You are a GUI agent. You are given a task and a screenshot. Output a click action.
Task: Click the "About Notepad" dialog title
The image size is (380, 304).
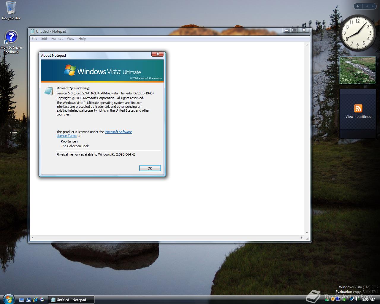point(53,56)
